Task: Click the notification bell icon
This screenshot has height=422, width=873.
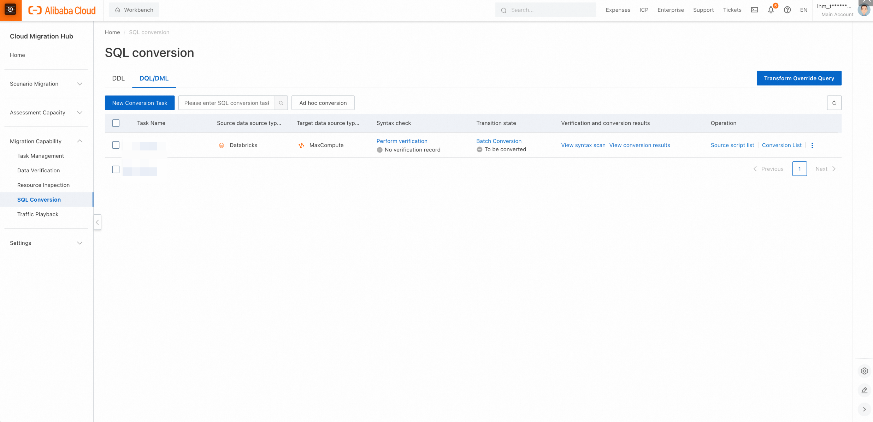Action: [x=771, y=10]
